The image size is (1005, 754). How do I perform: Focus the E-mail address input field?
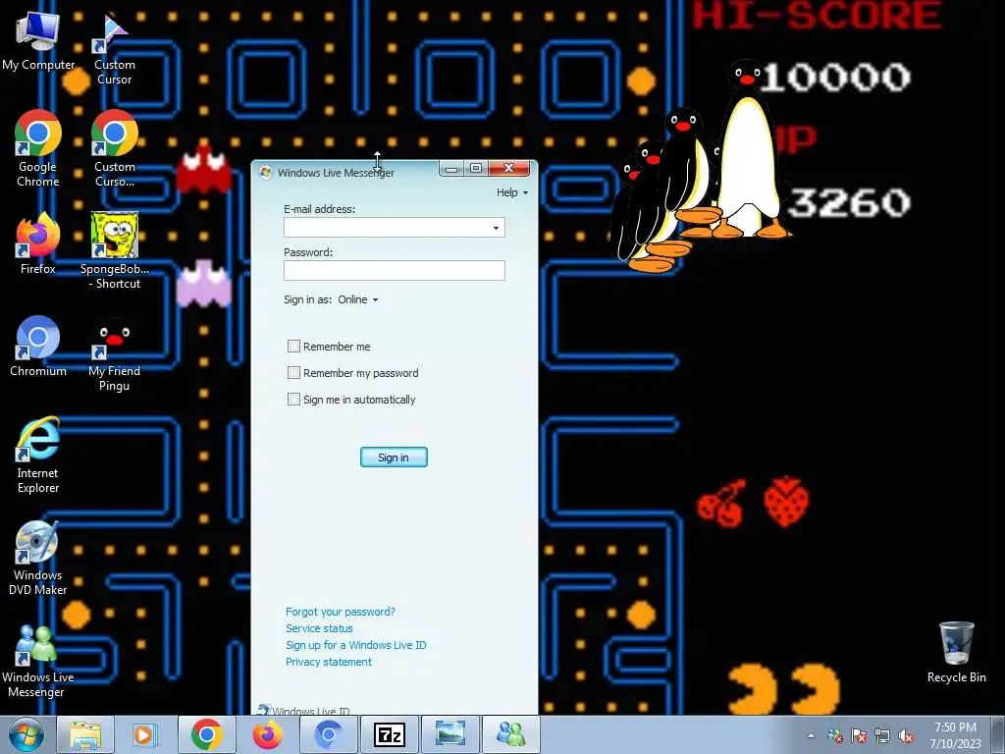(x=395, y=228)
